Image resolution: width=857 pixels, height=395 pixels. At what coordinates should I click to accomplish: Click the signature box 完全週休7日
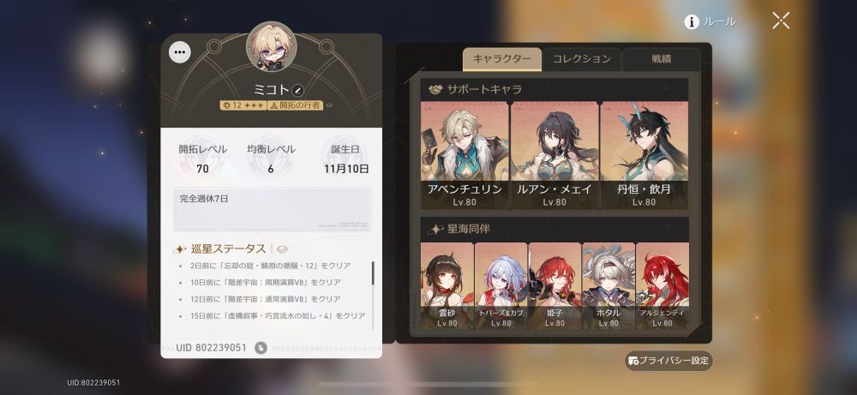(273, 210)
